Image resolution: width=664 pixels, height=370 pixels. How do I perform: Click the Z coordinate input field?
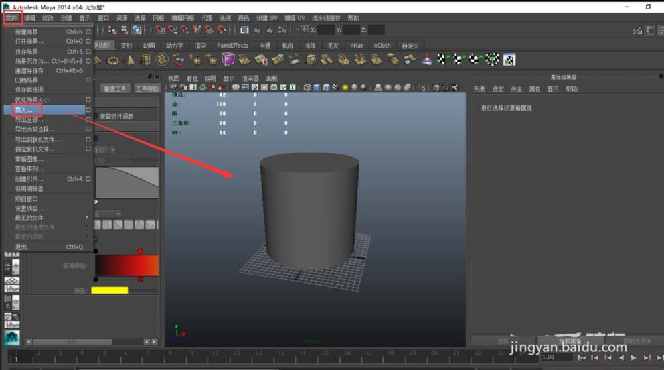click(376, 30)
